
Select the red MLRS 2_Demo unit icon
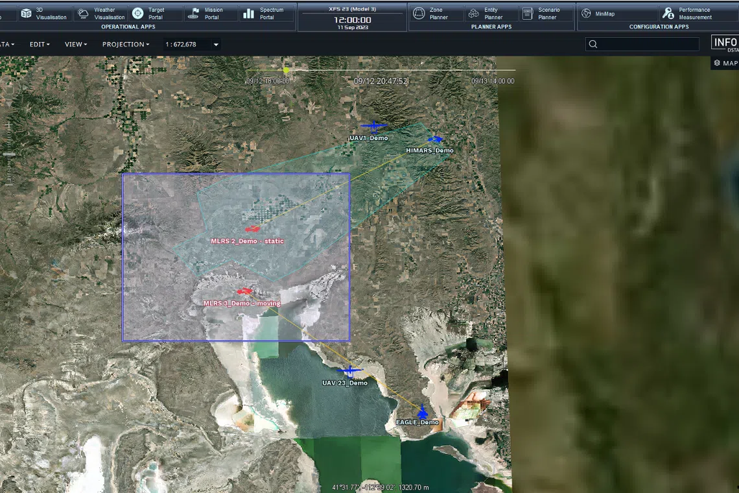tap(252, 228)
